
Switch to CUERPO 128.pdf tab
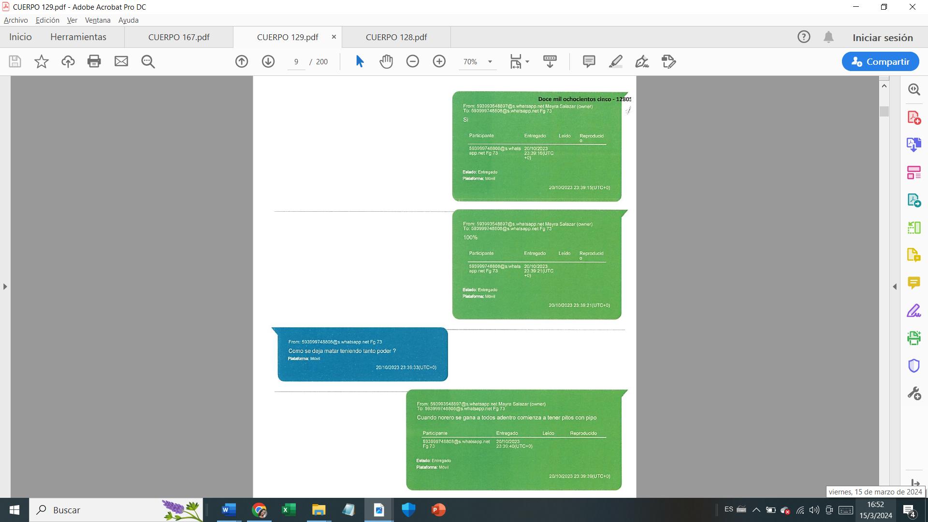[396, 37]
